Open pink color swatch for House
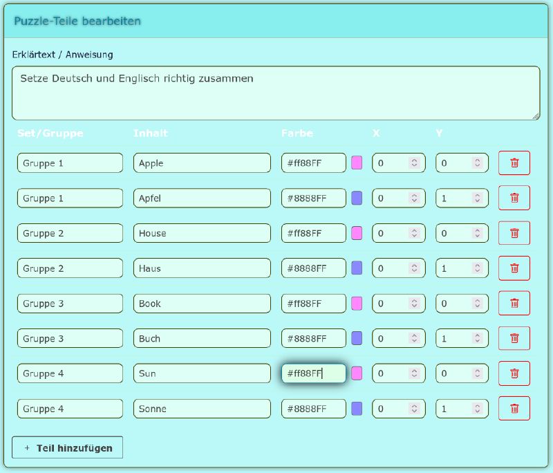This screenshot has width=553, height=473. coord(357,233)
